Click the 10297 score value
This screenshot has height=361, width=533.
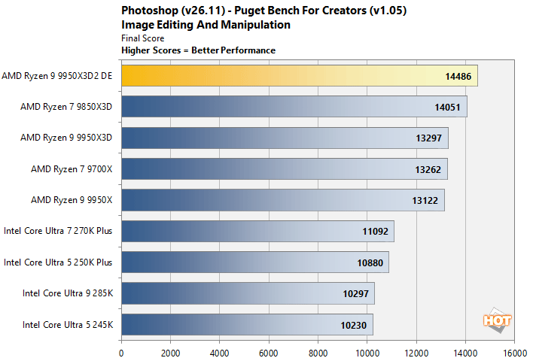[x=355, y=294]
